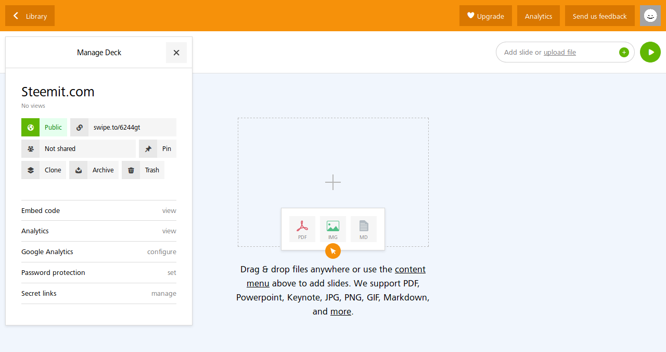Set Password protection
The image size is (666, 352).
pos(172,273)
